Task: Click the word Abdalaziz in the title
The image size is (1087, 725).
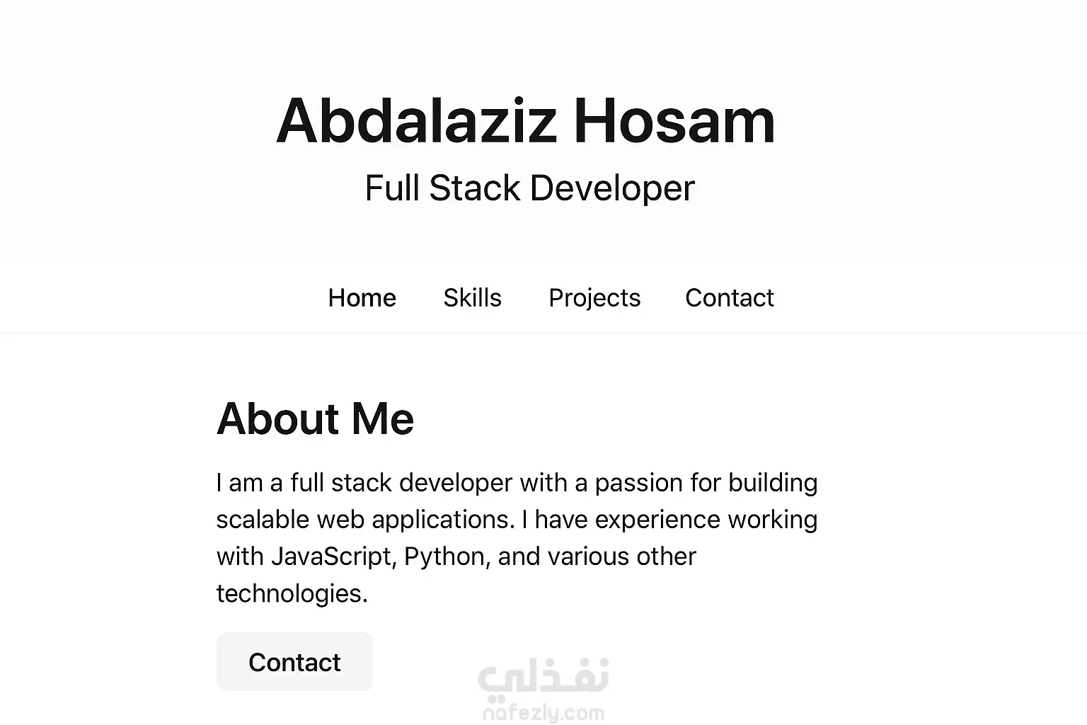Action: pyautogui.click(x=416, y=121)
